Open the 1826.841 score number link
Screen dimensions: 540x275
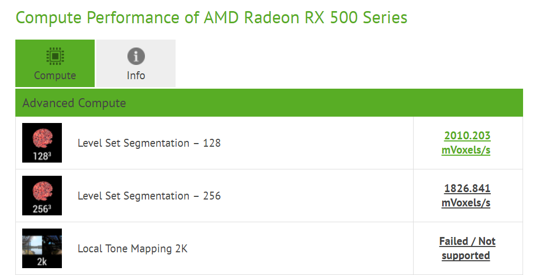468,188
